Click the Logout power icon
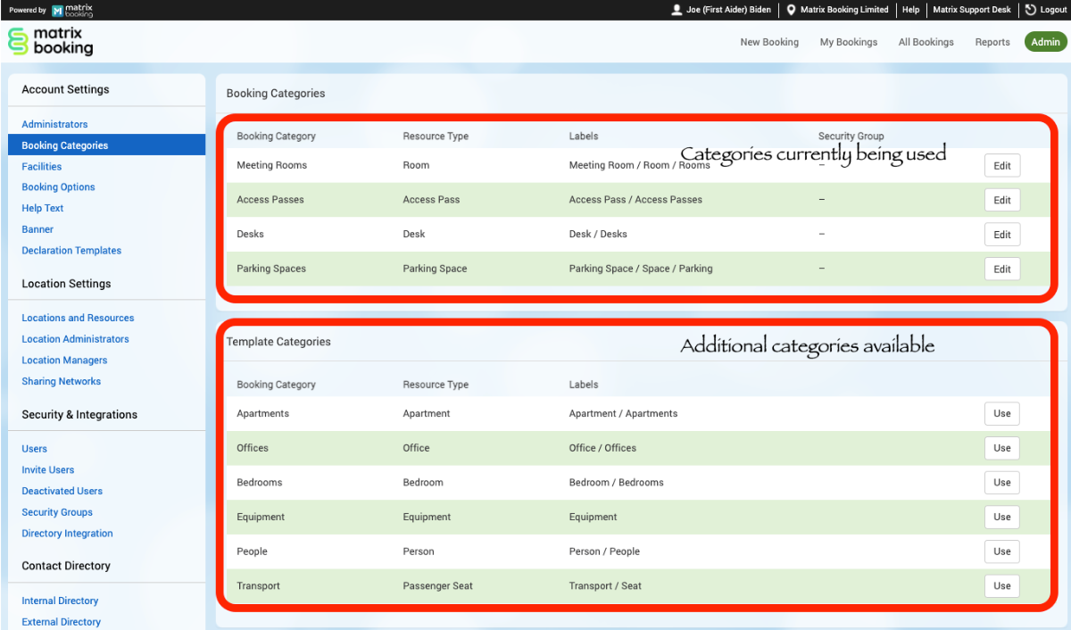This screenshot has height=630, width=1071. (1031, 10)
